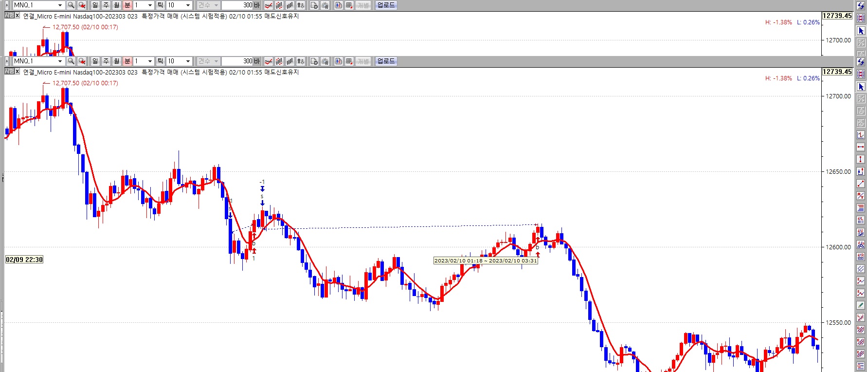Screen dimensions: 867x372
Task: Click the 300 bar count field in lower toolbar
Action: pos(237,61)
